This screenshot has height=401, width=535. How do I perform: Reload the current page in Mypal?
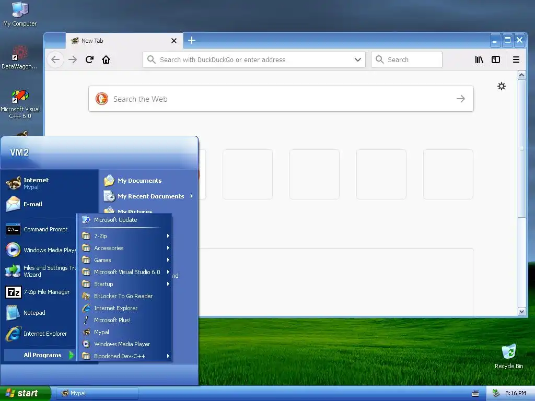click(x=89, y=60)
